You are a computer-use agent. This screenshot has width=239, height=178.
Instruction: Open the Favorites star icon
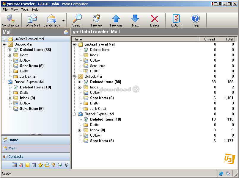[x=40, y=165]
